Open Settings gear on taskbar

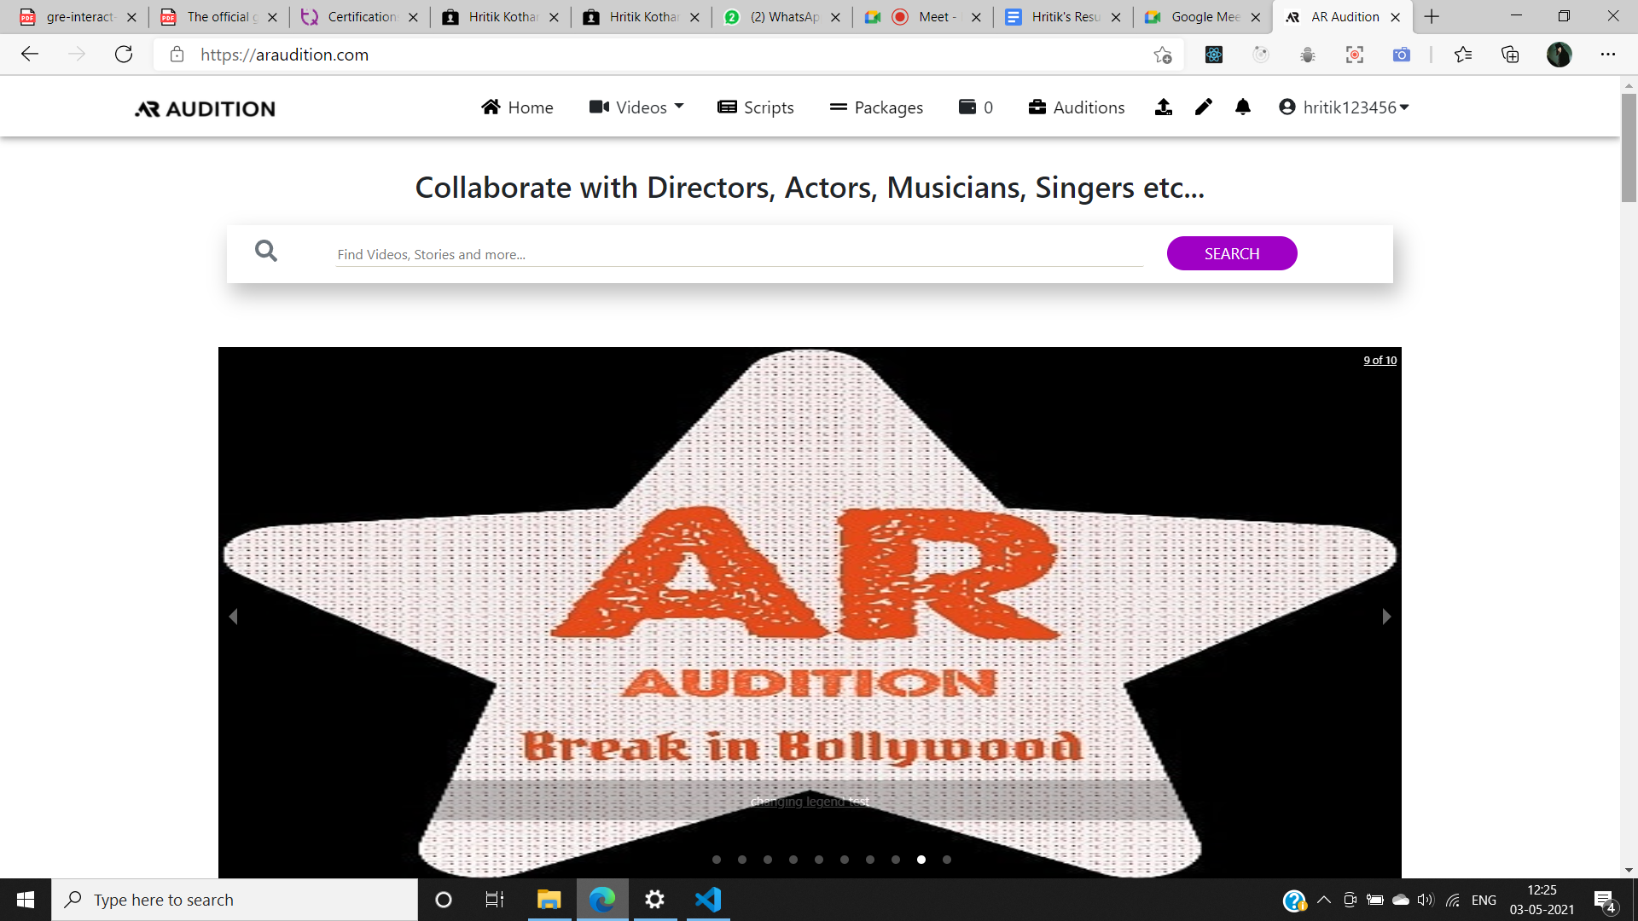click(654, 900)
